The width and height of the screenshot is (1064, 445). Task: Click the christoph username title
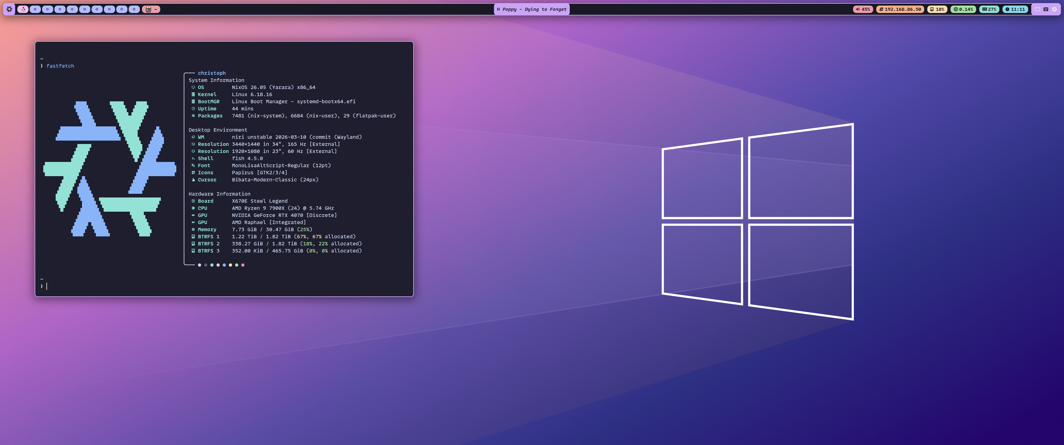212,73
